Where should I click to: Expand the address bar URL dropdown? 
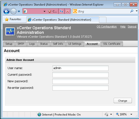(44, 11)
